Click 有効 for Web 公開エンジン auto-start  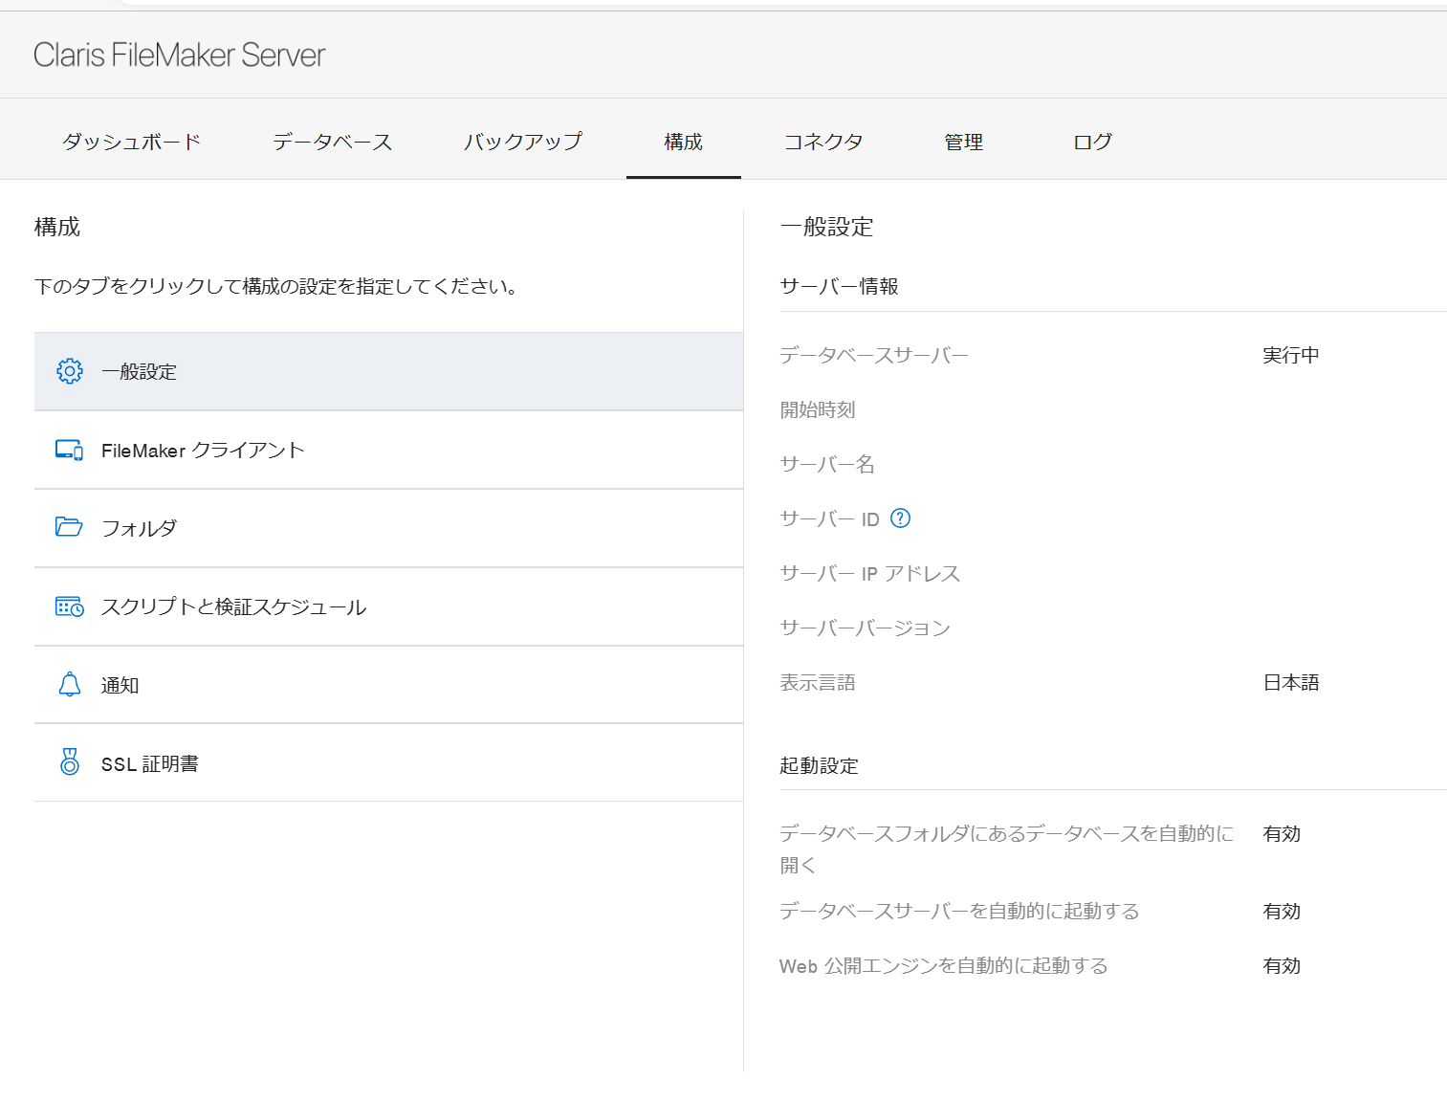click(x=1281, y=966)
